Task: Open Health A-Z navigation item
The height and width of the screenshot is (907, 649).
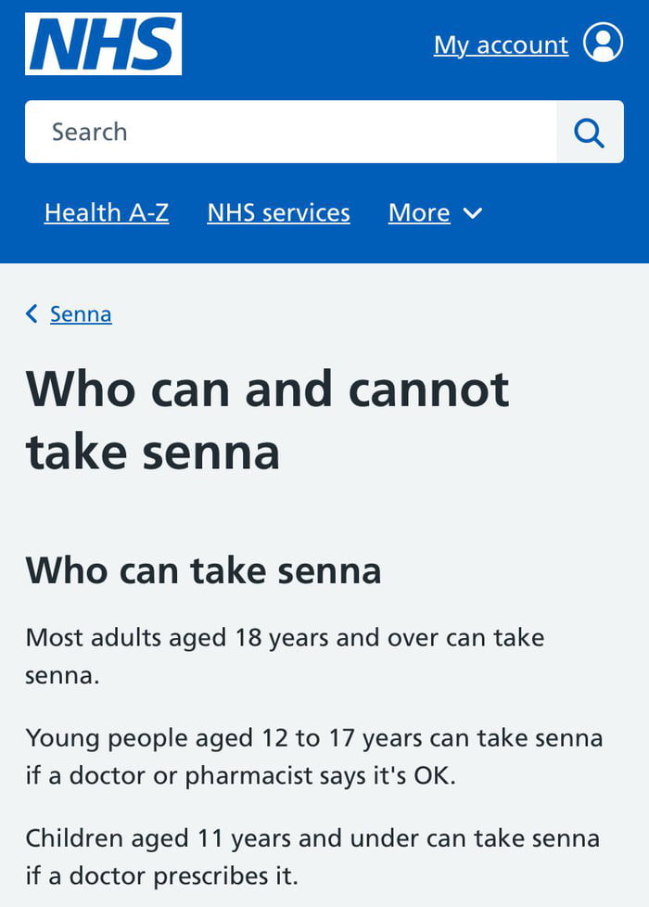Action: pyautogui.click(x=106, y=212)
